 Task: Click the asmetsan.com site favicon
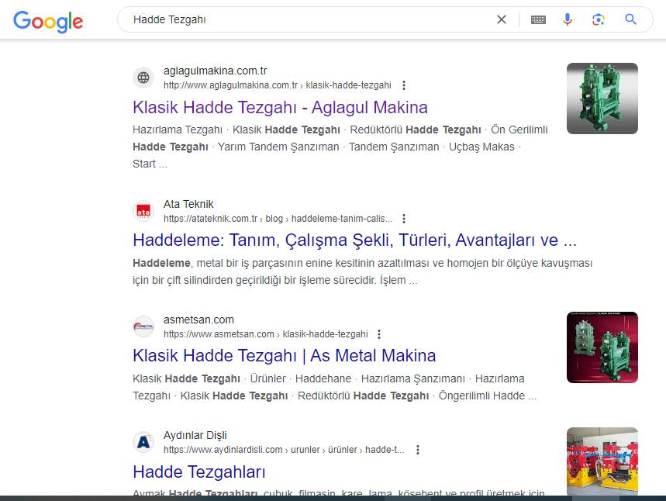point(143,327)
